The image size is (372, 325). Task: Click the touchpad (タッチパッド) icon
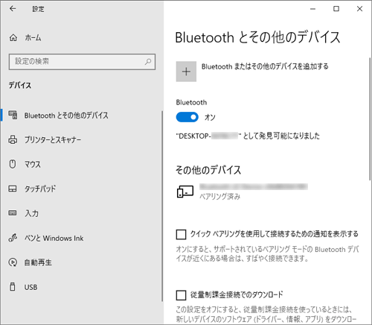coord(13,189)
